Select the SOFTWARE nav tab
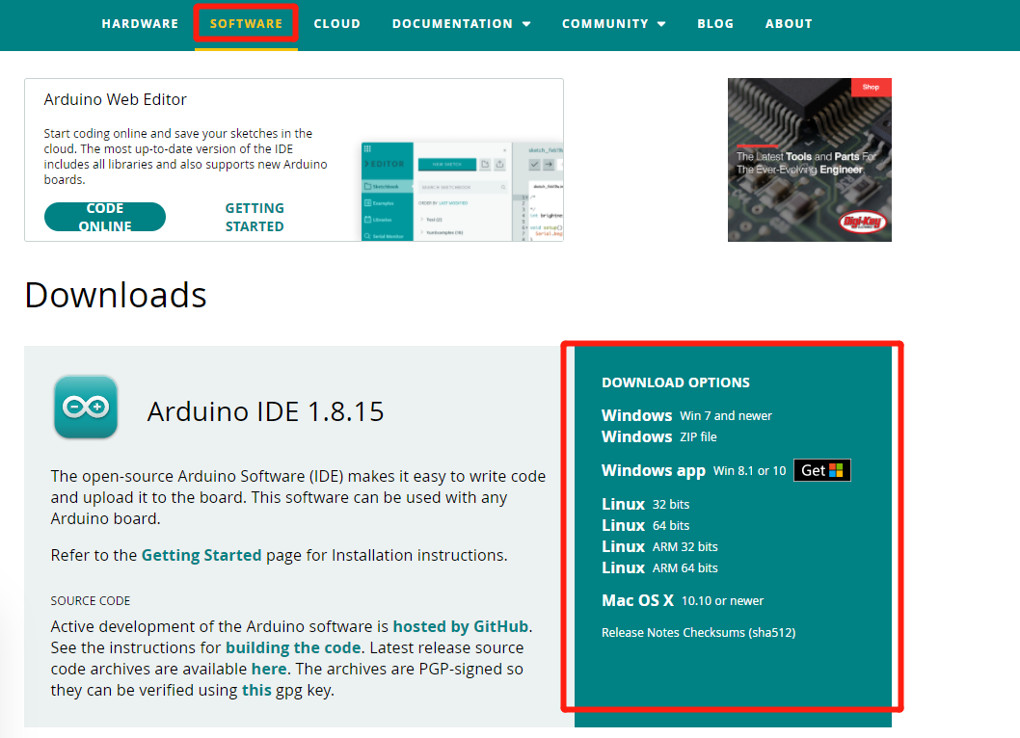This screenshot has height=738, width=1020. click(246, 23)
